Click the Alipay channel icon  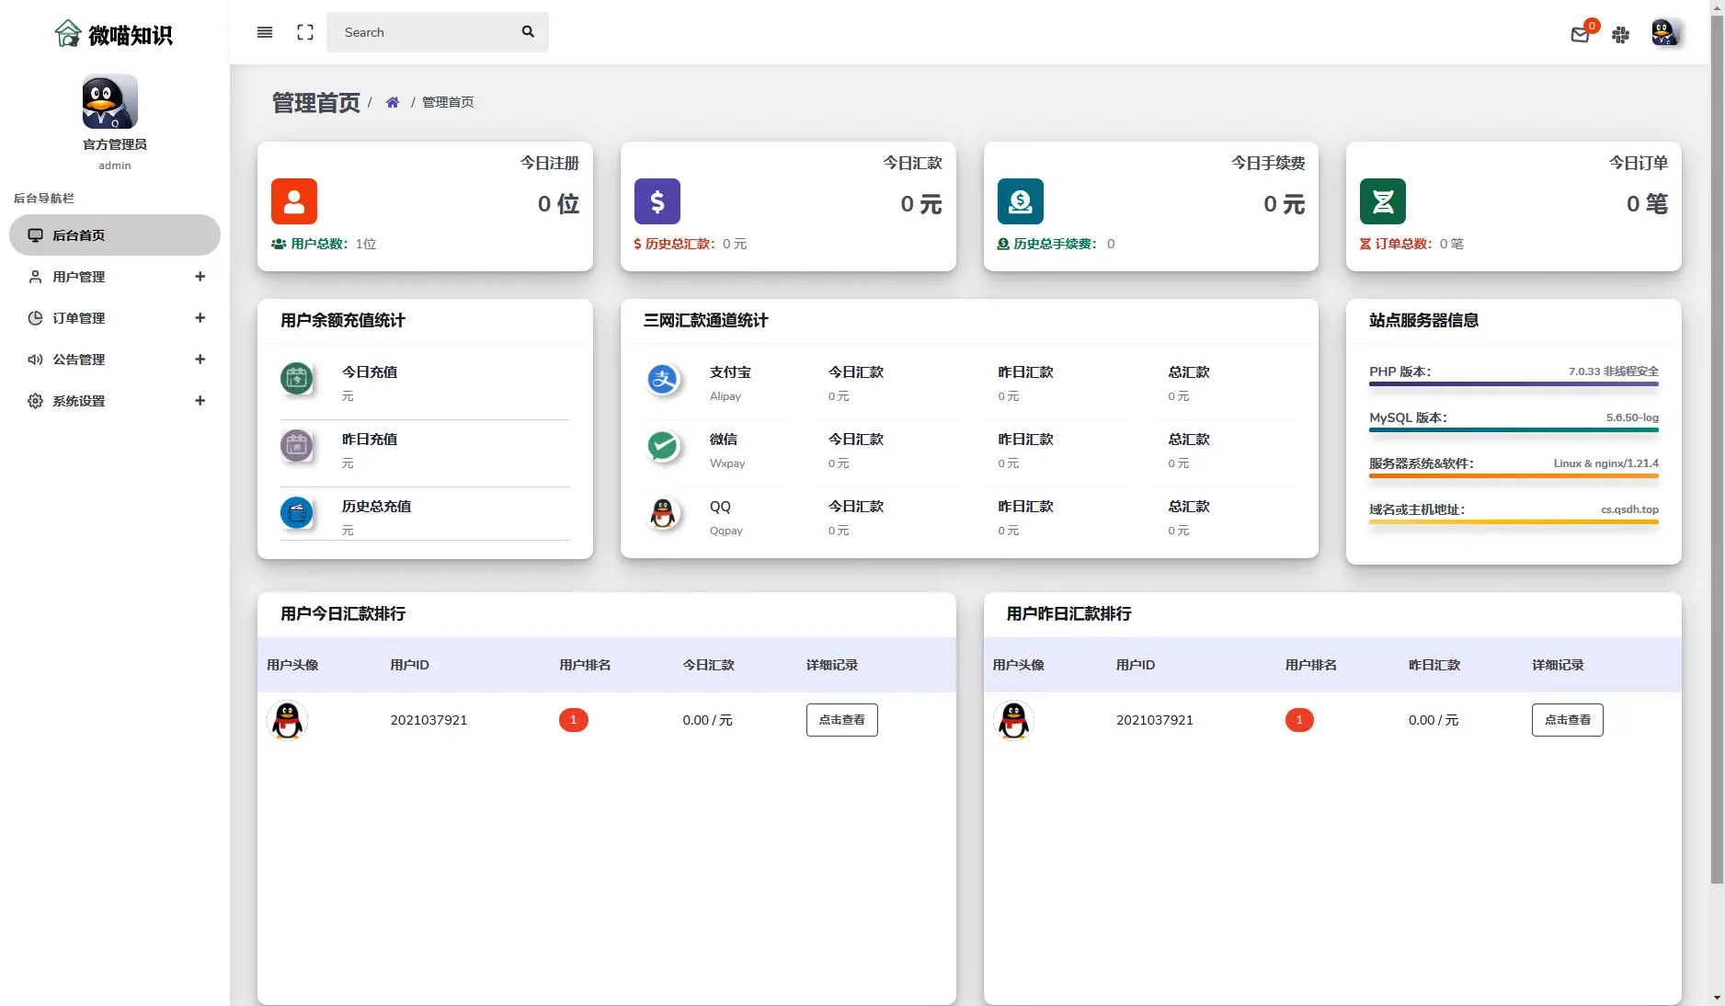pos(663,379)
